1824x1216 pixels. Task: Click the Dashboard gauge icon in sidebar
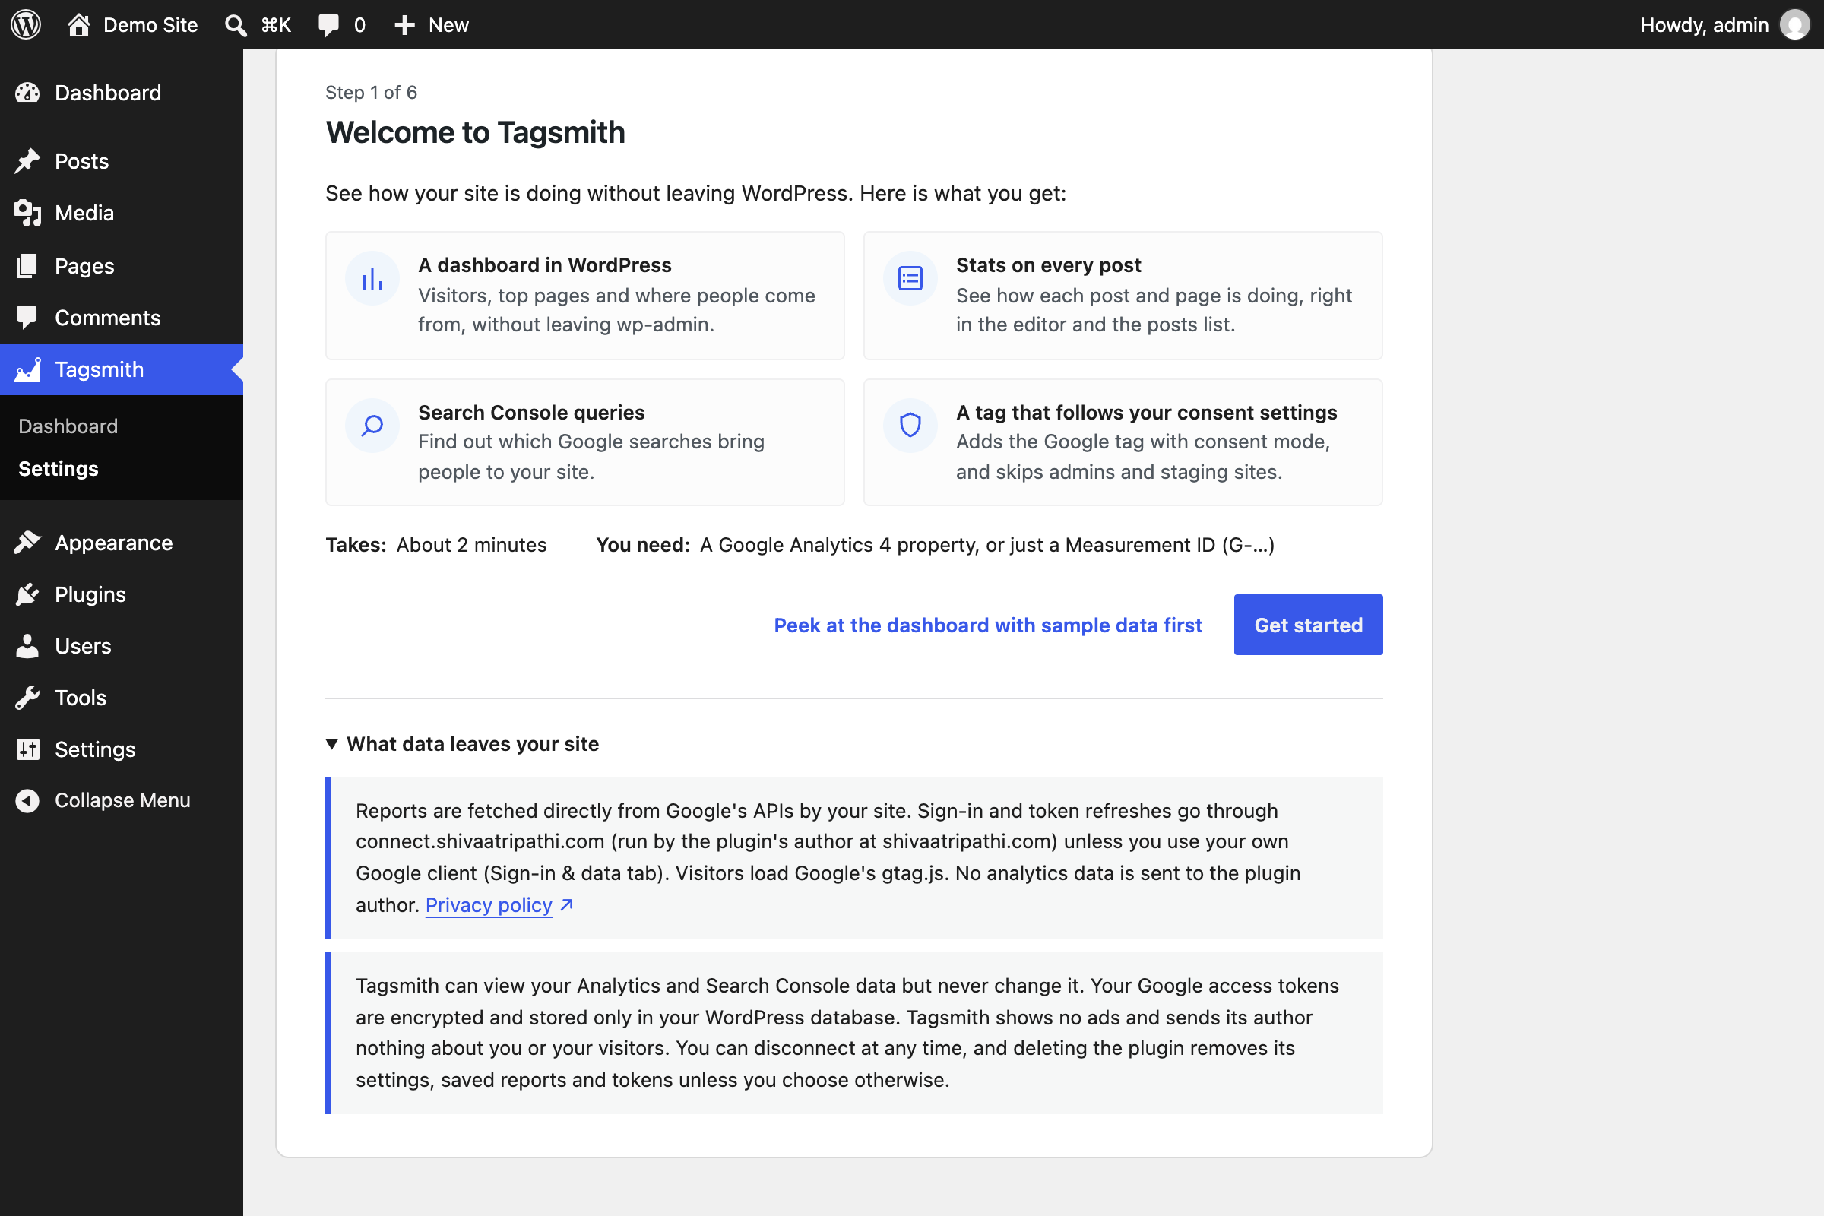pyautogui.click(x=27, y=93)
